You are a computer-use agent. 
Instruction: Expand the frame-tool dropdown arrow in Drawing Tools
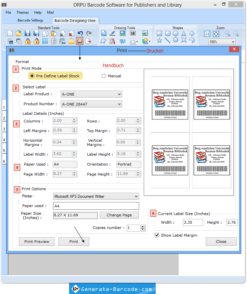[x=137, y=41]
